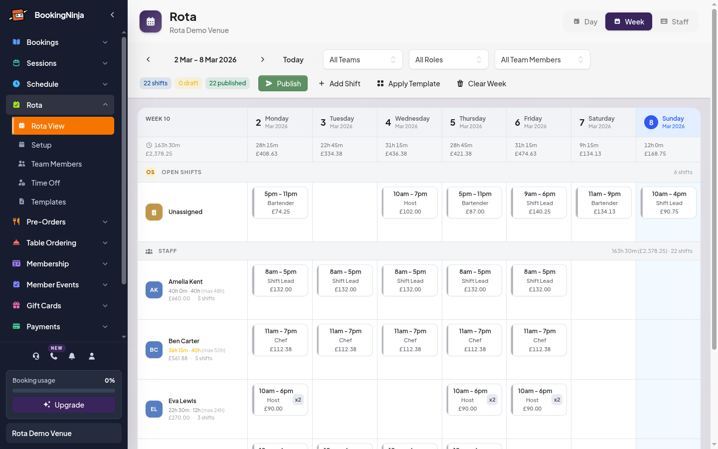
Task: Click the BookingNinja logo icon
Action: click(x=18, y=15)
